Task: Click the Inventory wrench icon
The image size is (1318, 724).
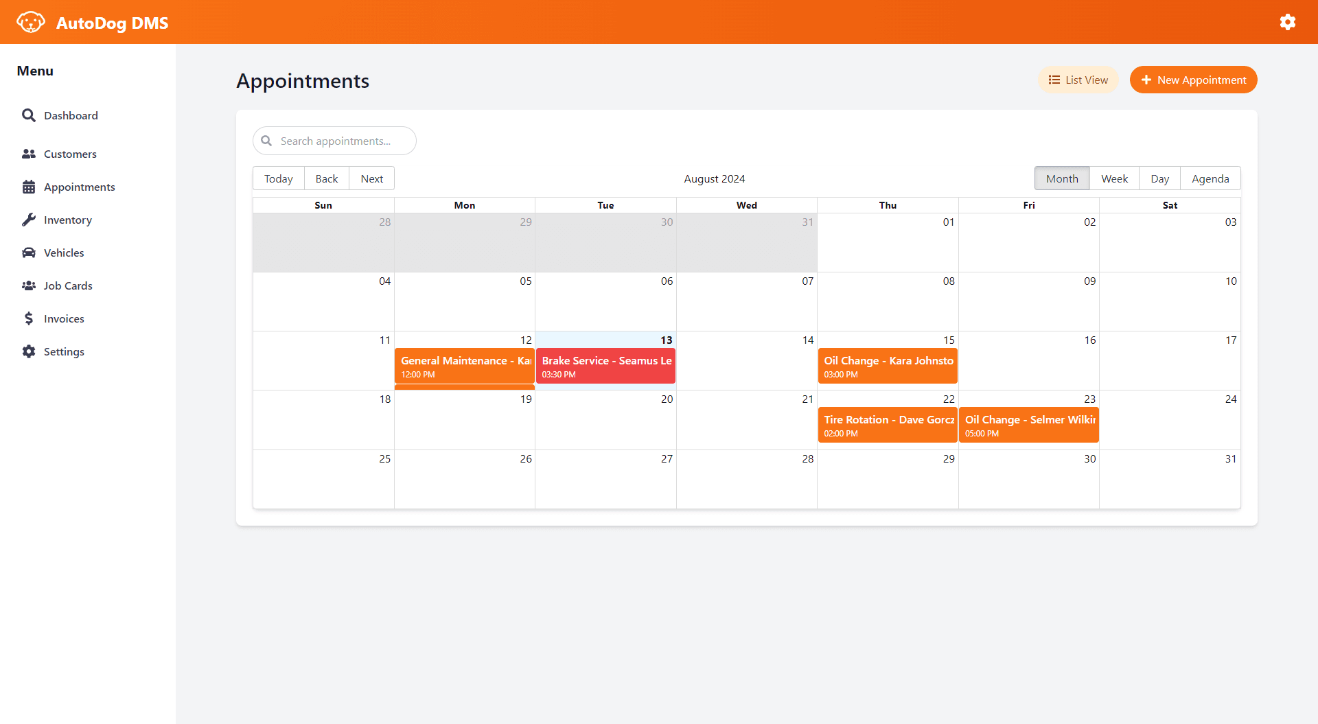Action: tap(29, 220)
